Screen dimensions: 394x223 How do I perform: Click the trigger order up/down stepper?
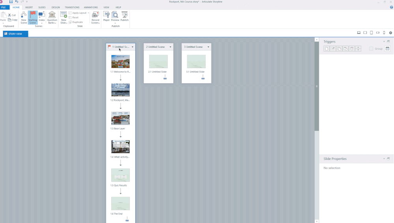pos(359,49)
